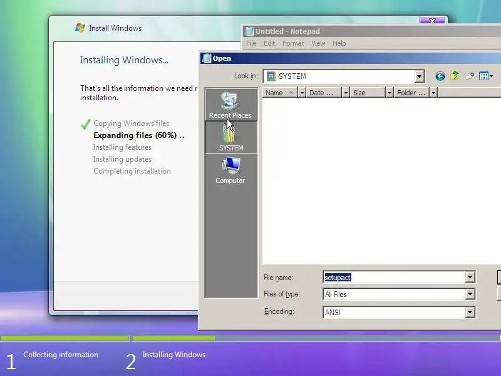Select the SYSTEM location in the places bar
501x376 pixels.
point(230,137)
